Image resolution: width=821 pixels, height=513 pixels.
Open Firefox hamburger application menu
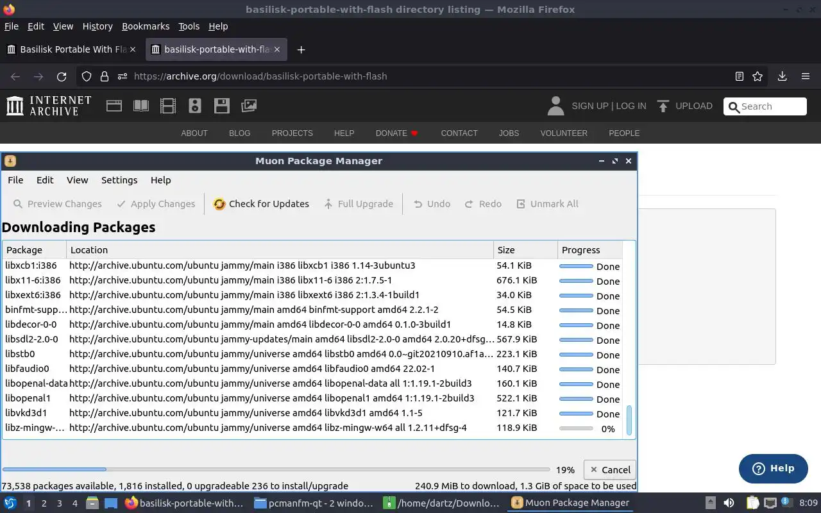point(806,76)
